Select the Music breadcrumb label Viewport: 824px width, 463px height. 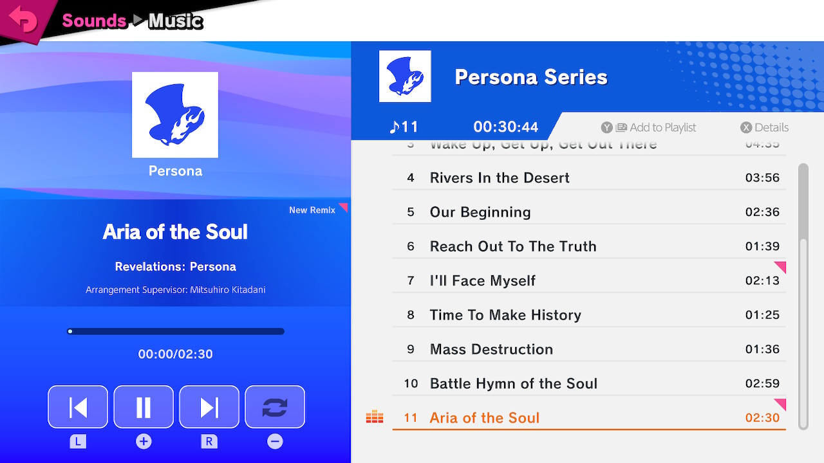[x=176, y=21]
